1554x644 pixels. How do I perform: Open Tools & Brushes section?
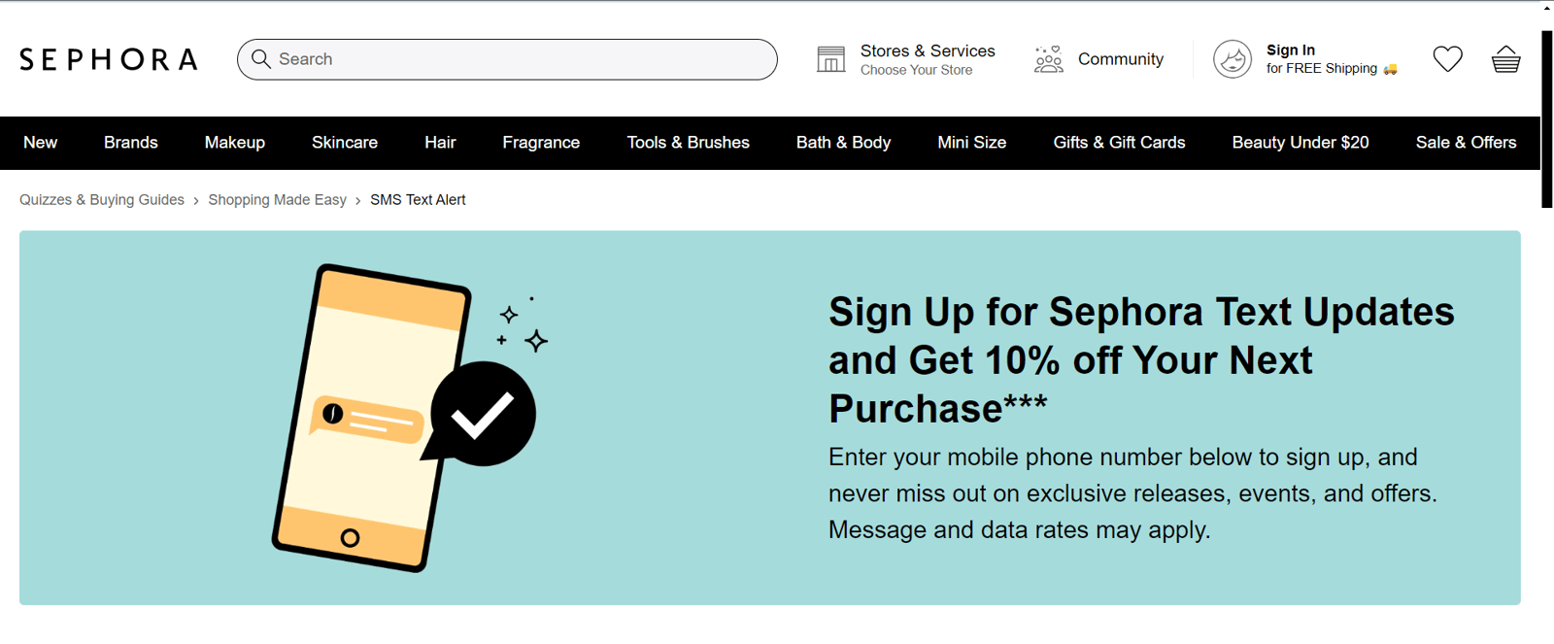coord(689,142)
